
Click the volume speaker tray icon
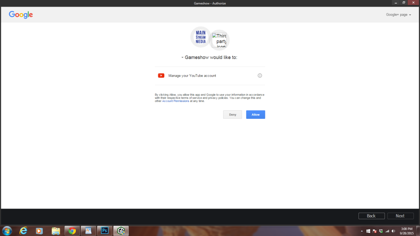click(394, 231)
